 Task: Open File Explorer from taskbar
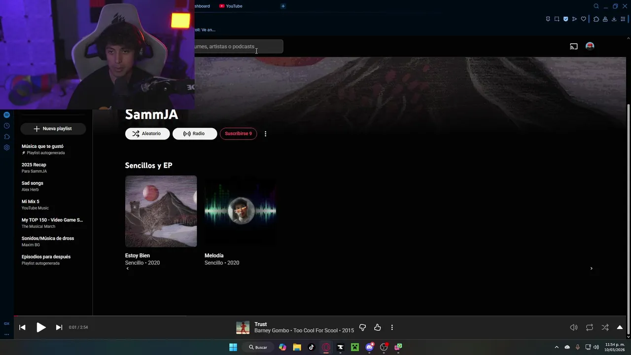(297, 347)
